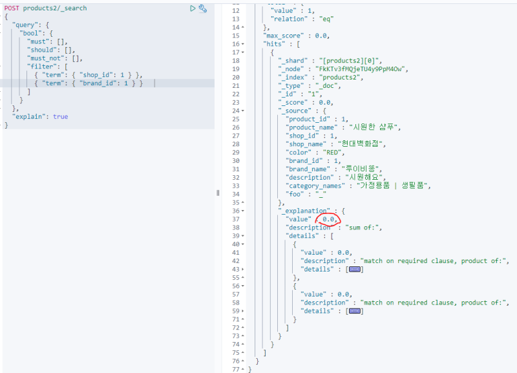Click the "max_score" : 0.0 response line

(297, 36)
